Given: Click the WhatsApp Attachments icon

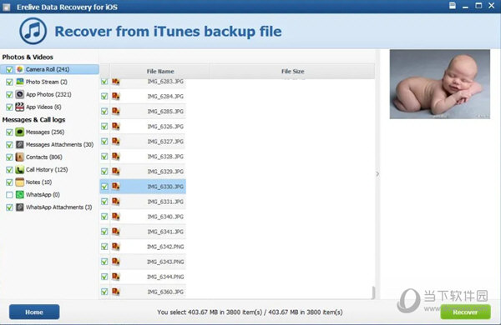Looking at the screenshot, I should click(20, 207).
